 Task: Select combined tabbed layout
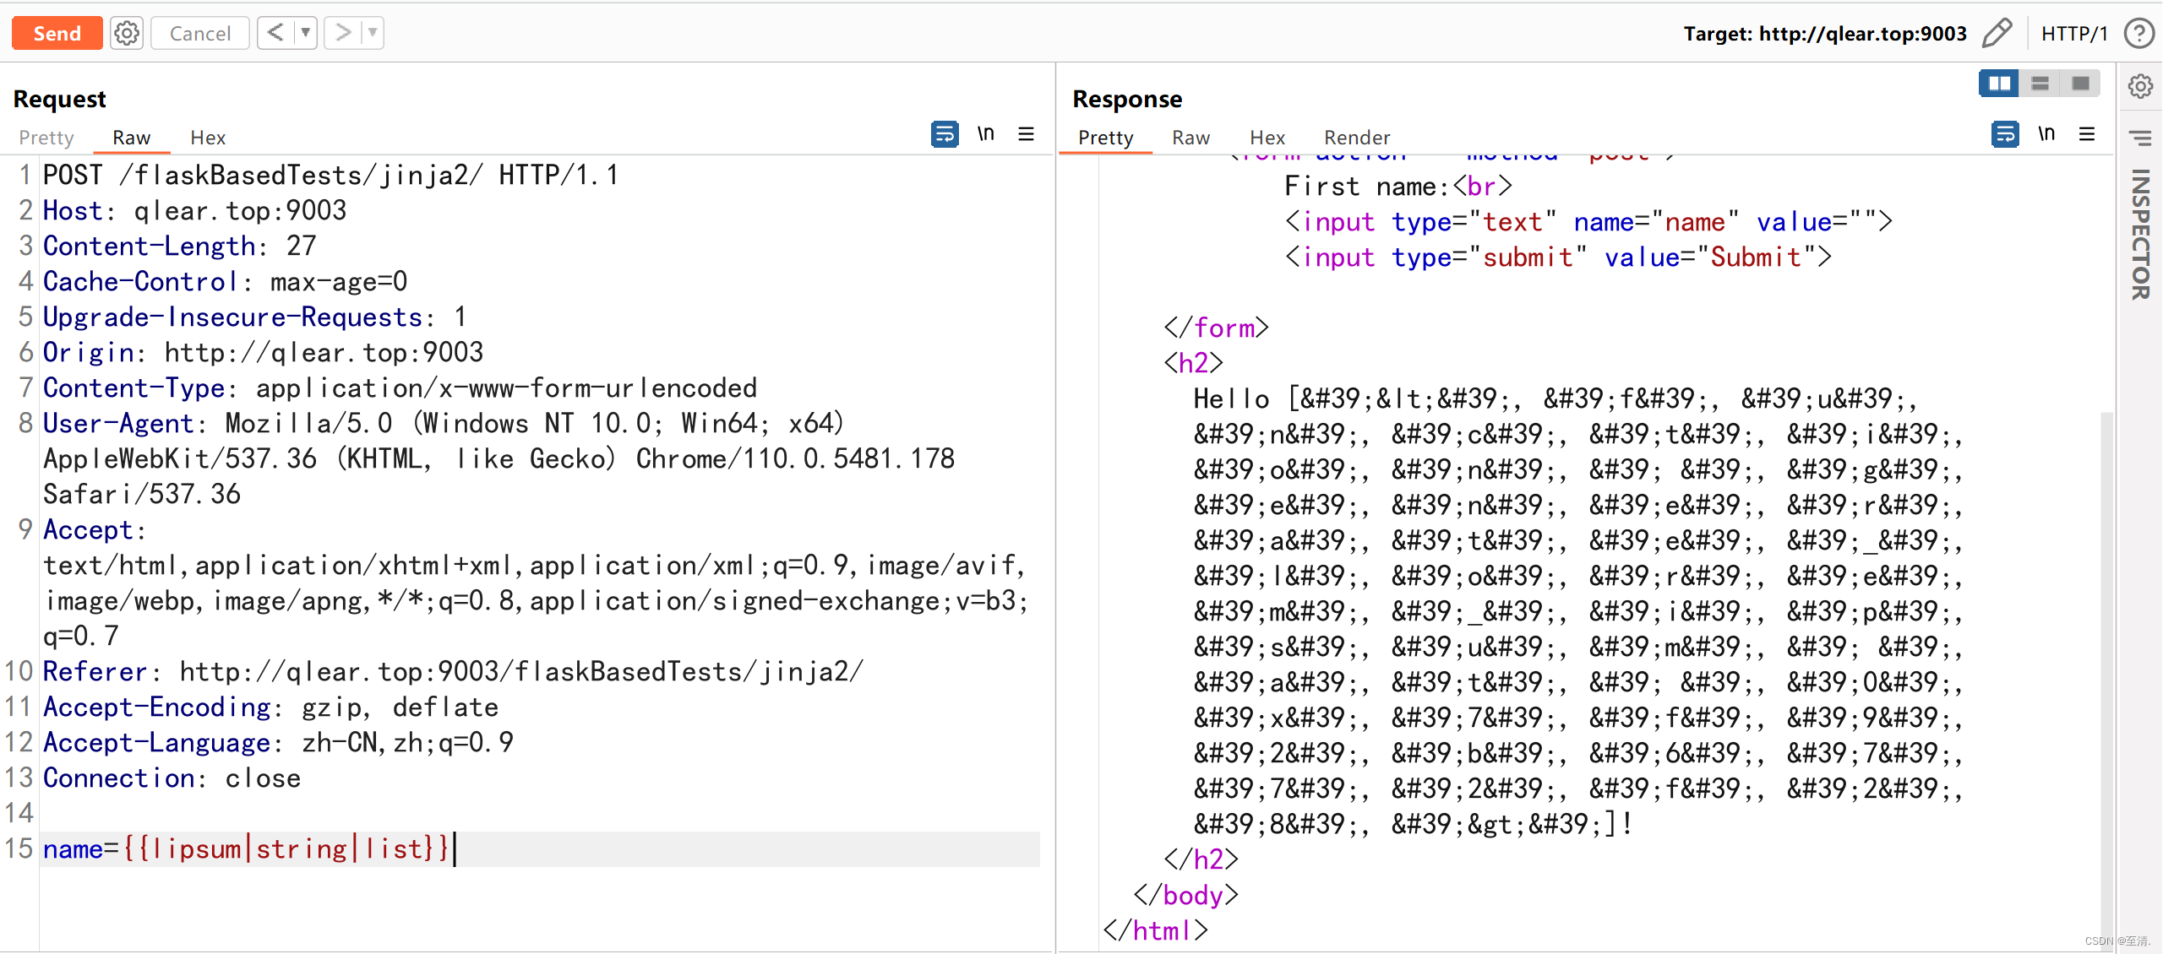pyautogui.click(x=2081, y=83)
